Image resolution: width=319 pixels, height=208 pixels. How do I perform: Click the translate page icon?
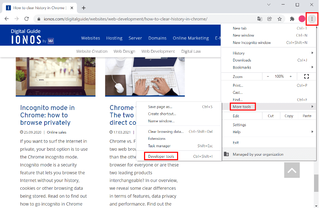click(x=260, y=19)
